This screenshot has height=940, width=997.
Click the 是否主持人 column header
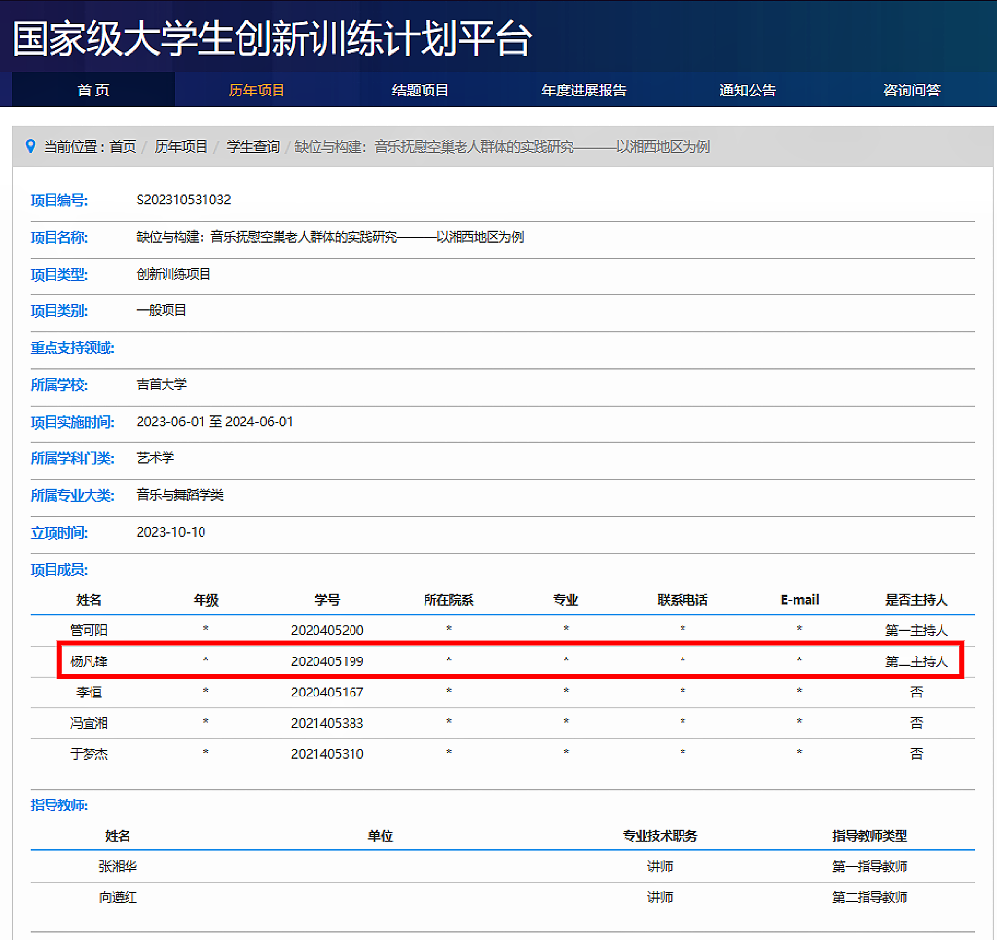coord(915,600)
